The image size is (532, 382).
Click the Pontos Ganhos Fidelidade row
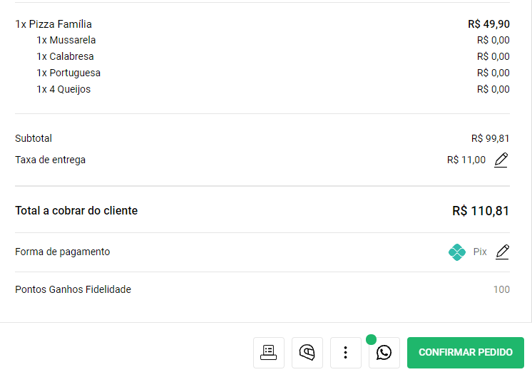[262, 289]
